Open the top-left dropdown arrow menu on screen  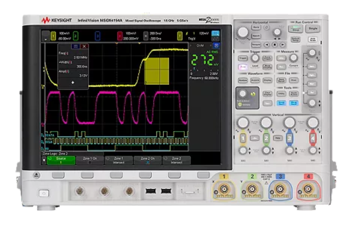click(x=45, y=36)
